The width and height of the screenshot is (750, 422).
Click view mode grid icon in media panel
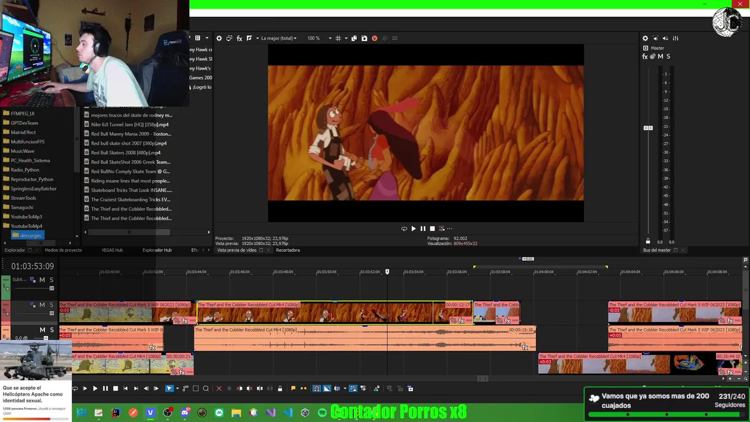click(x=197, y=38)
